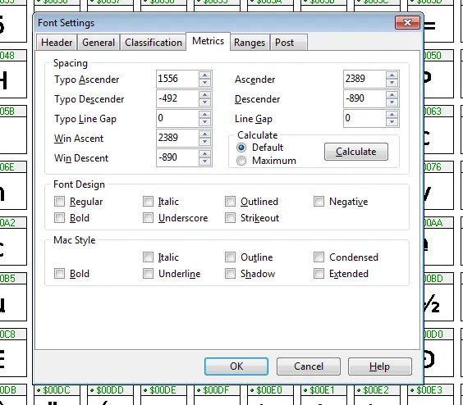
Task: Increase Win Ascent with up arrow
Action: point(204,134)
